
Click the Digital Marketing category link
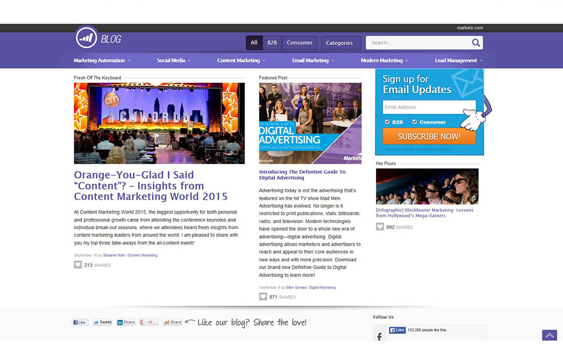[322, 287]
